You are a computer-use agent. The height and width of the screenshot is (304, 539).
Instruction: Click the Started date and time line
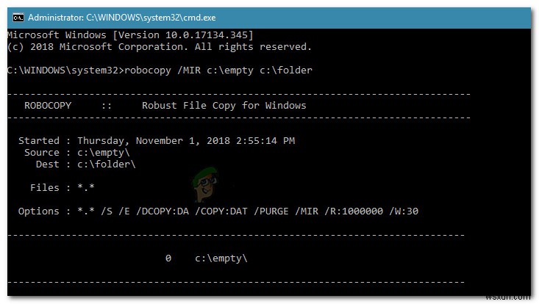pyautogui.click(x=157, y=140)
